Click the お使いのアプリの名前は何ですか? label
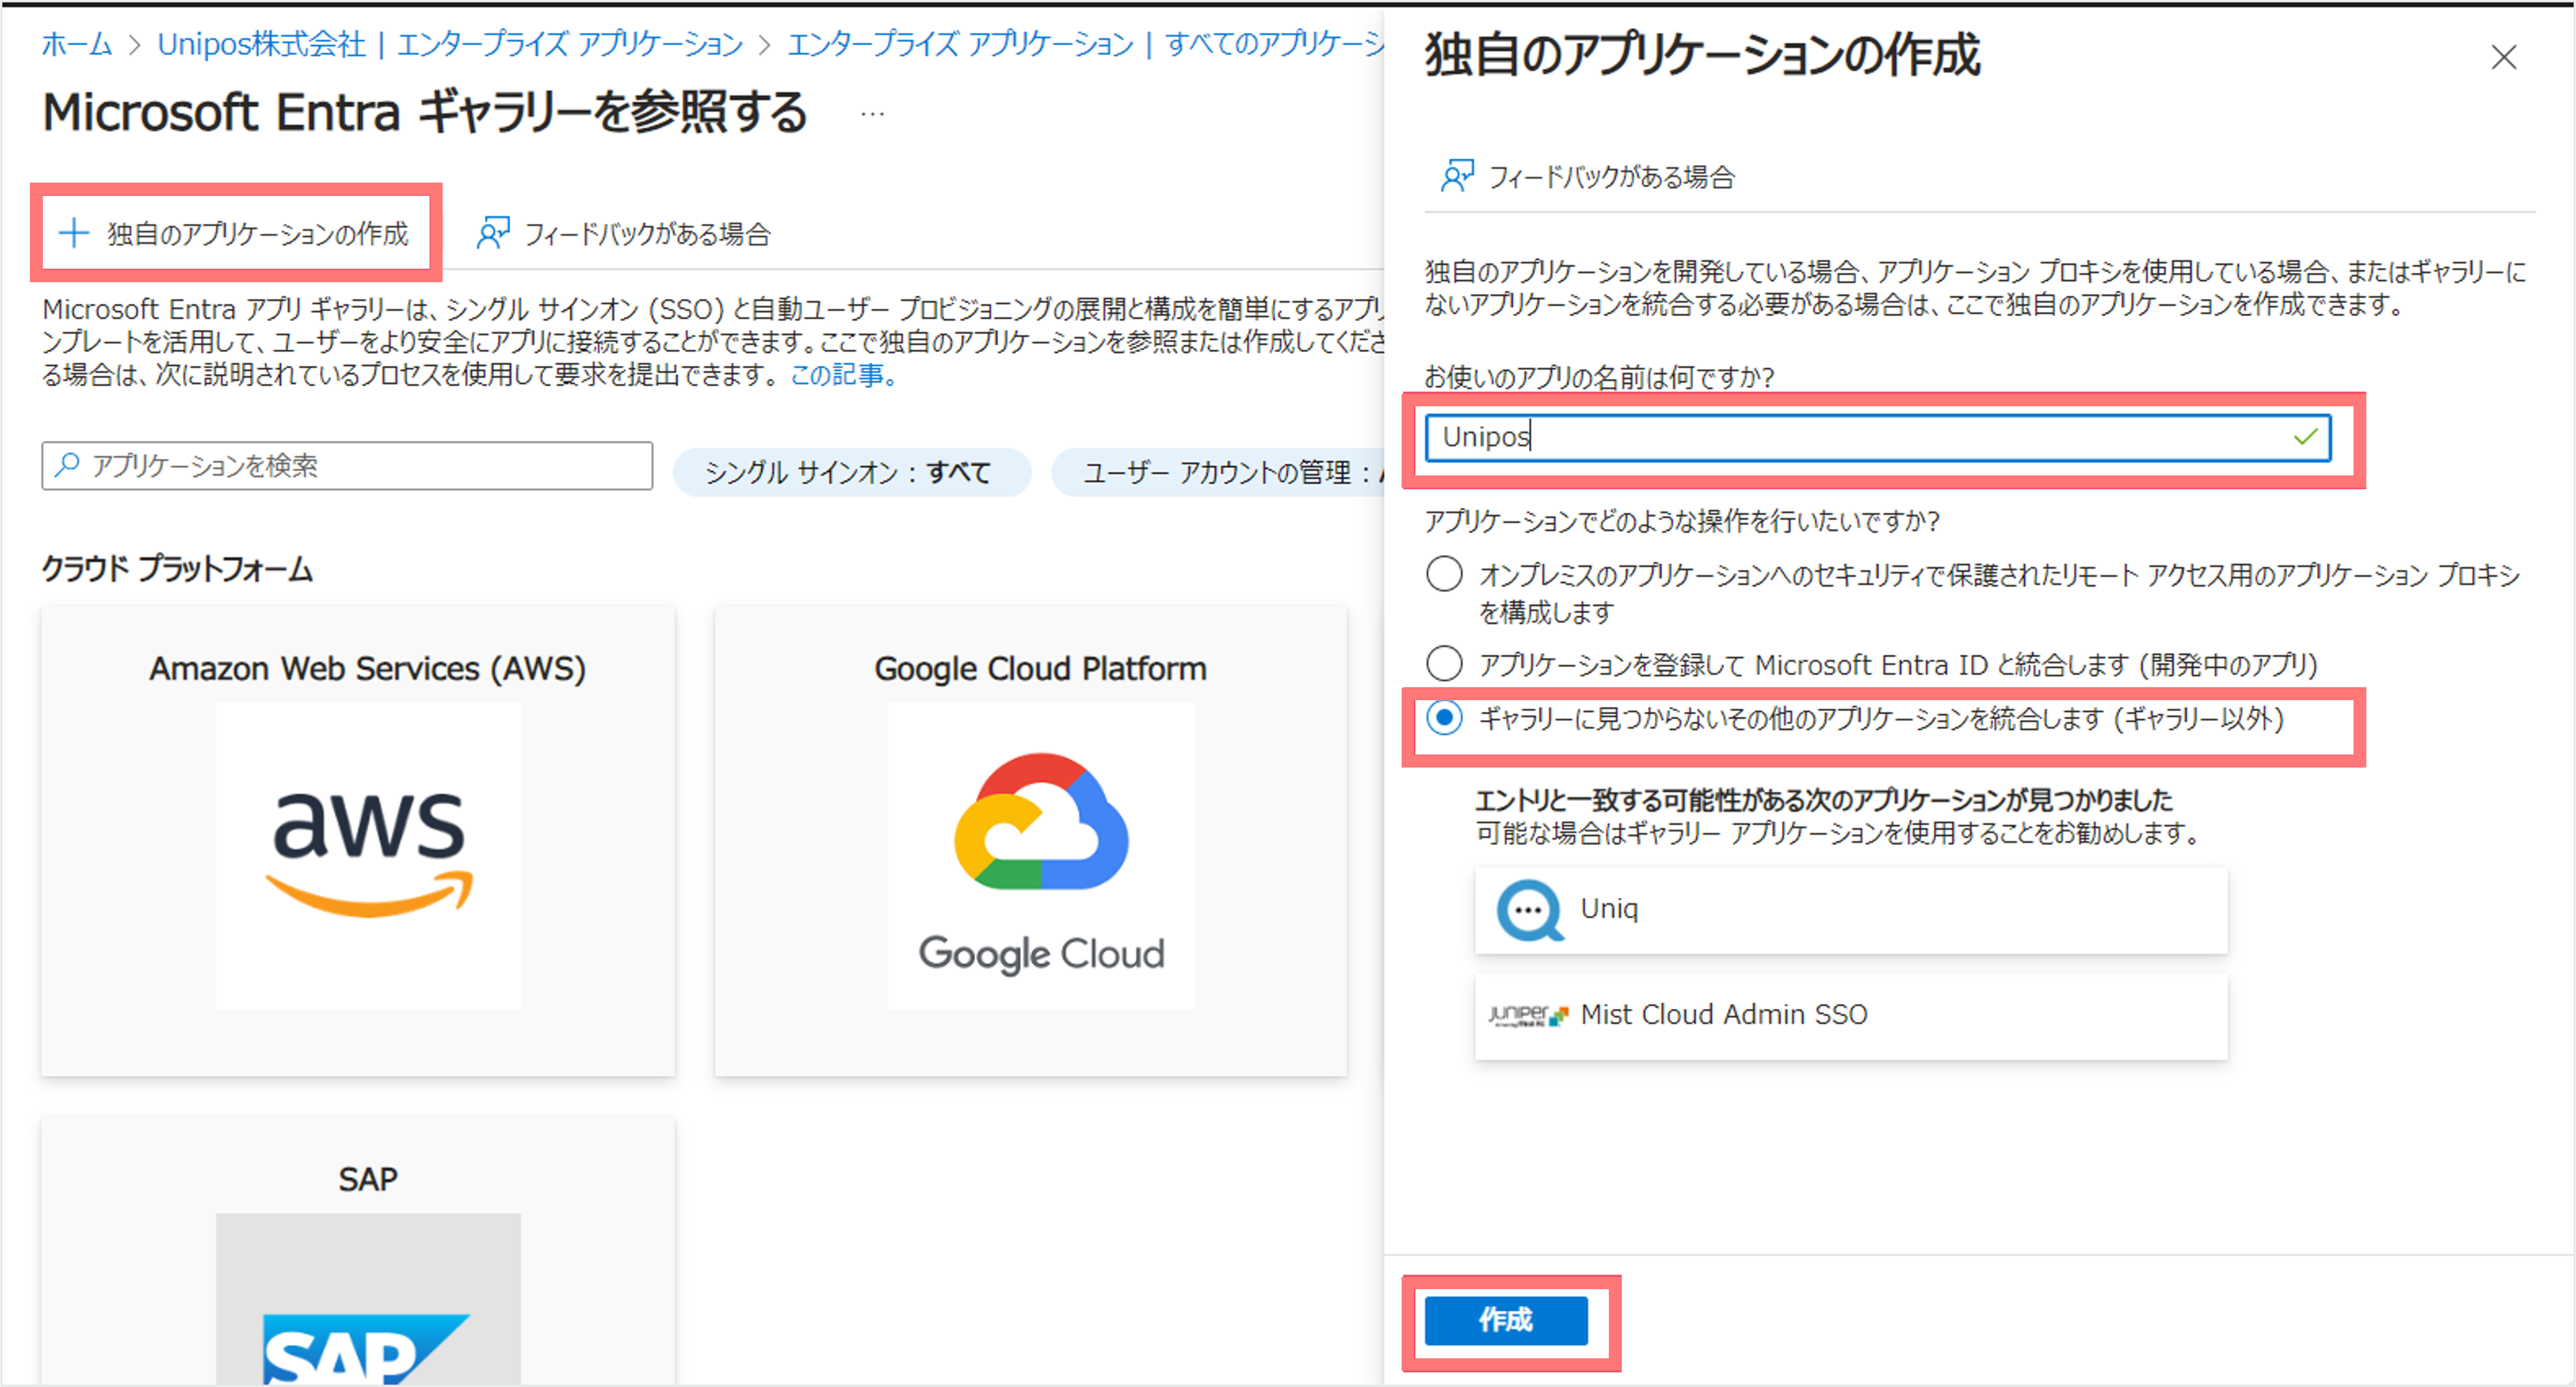The image size is (2576, 1387). pos(1599,377)
